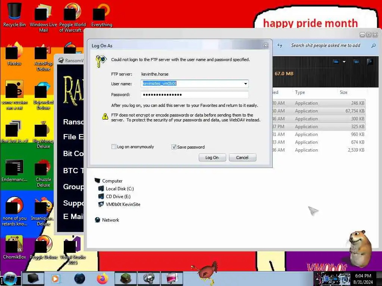Select the Endermanc... desktop icon
This screenshot has width=382, height=286.
pos(15,170)
